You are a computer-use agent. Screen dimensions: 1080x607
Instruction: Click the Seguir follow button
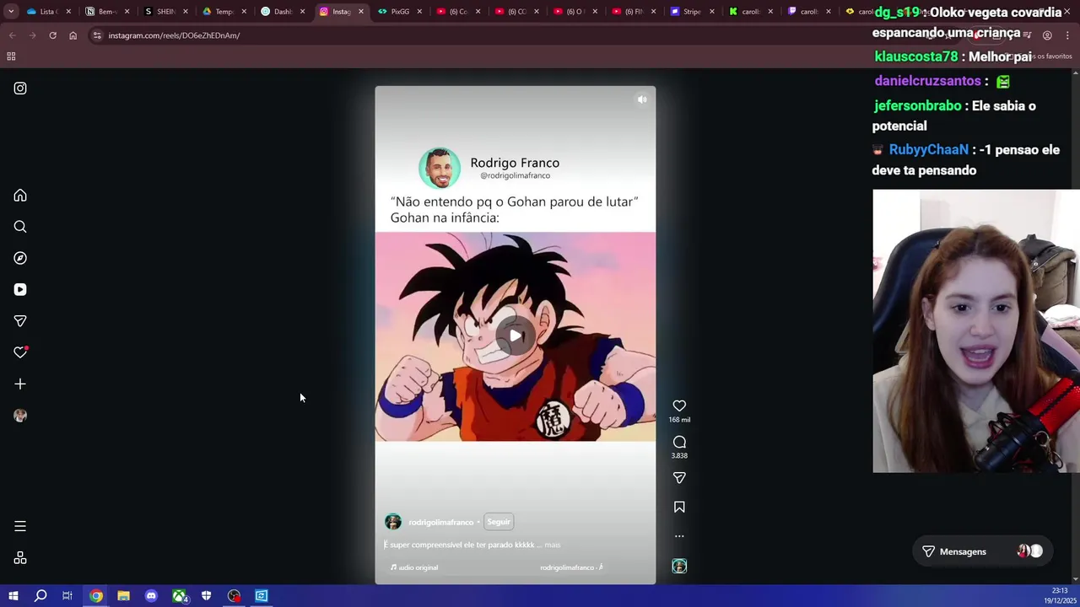click(x=499, y=522)
